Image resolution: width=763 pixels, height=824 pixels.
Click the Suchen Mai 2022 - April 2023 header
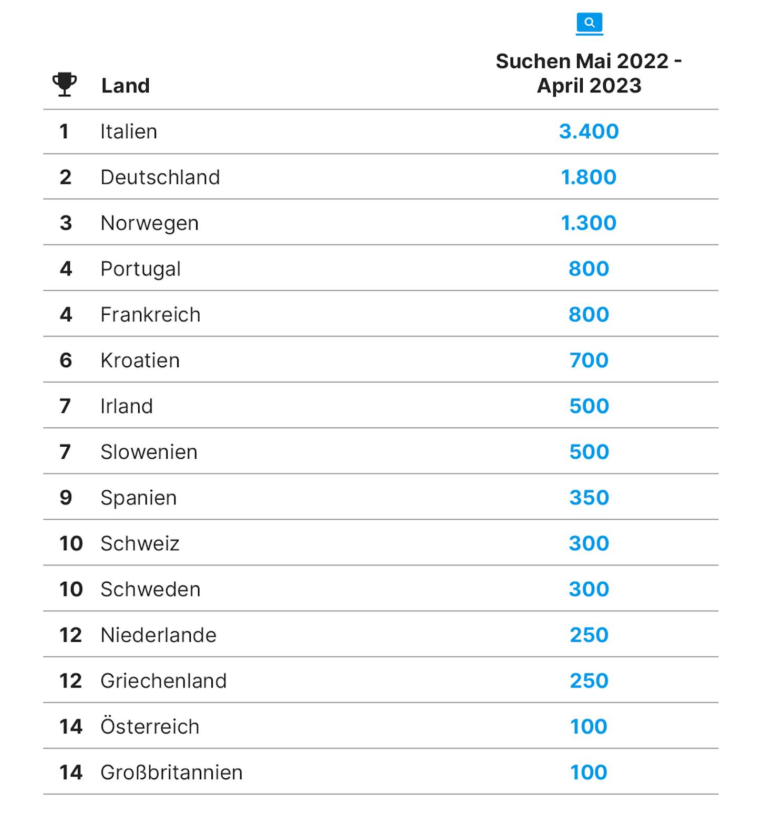coord(589,73)
